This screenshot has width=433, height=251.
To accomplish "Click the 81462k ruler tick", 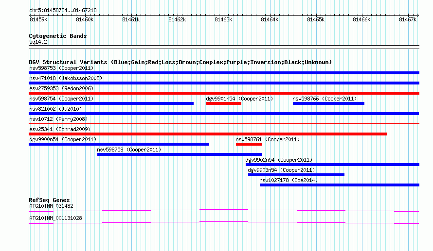I will [177, 19].
